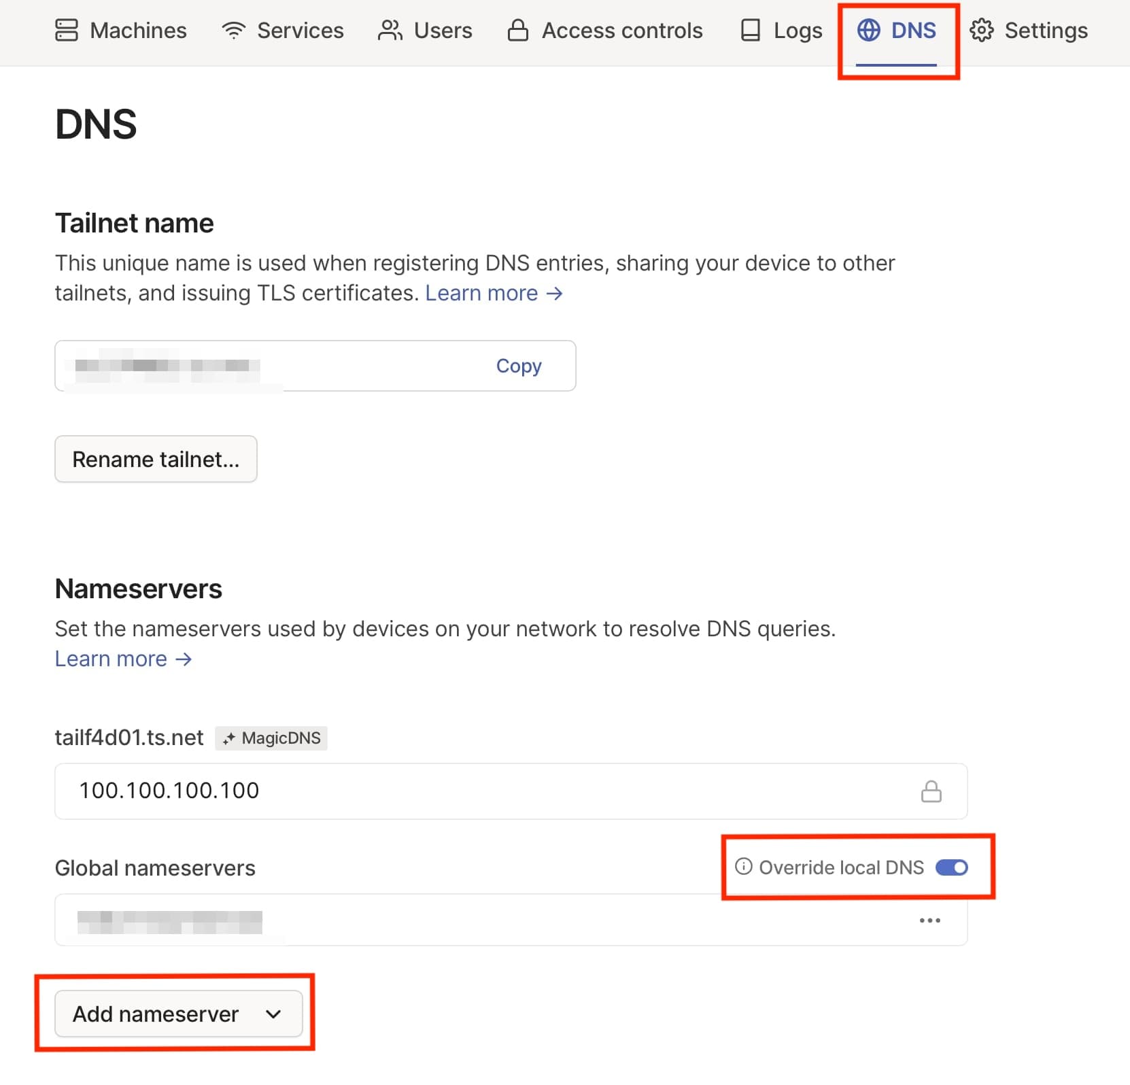
Task: Switch to the Machines tab
Action: 138,31
